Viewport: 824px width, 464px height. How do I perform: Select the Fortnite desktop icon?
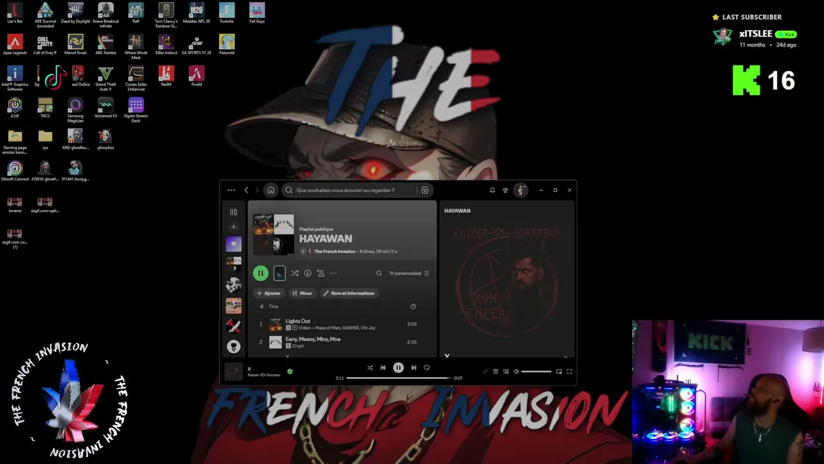[x=227, y=13]
